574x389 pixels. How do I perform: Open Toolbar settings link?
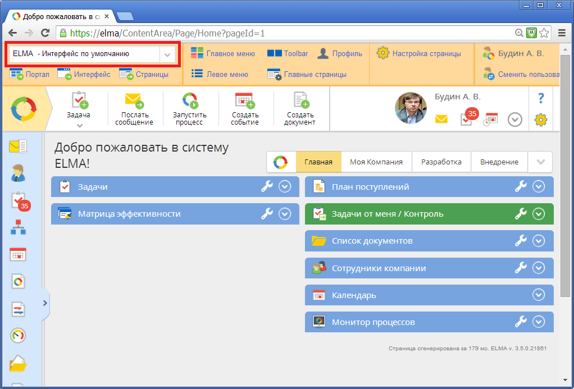(288, 53)
